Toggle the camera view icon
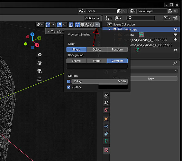The height and width of the screenshot is (161, 182). [x=39, y=71]
